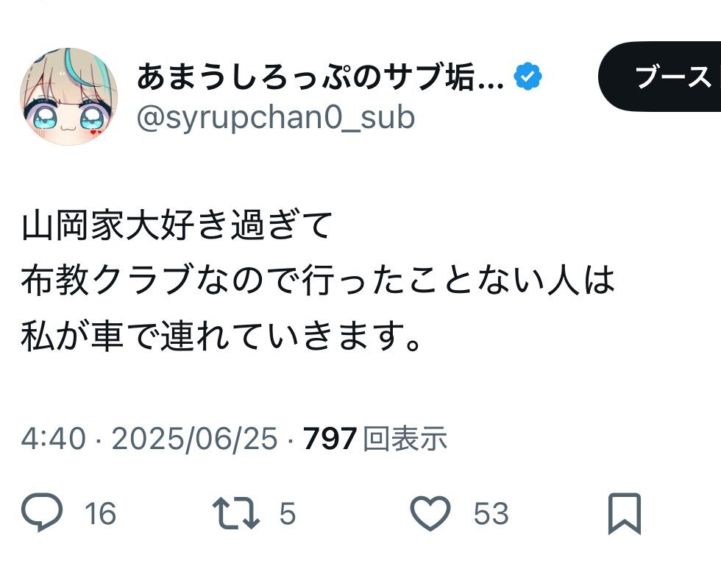
Task: Click the 2025/06/25 post date
Action: pos(195,438)
